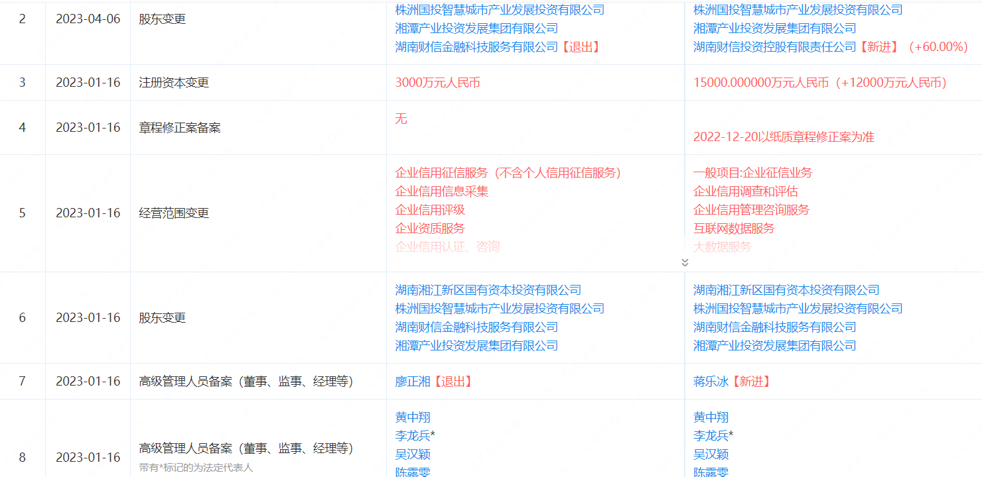This screenshot has width=982, height=477.
Task: Select date 2023-01-16 in the 注册资本变更 row
Action: tap(88, 83)
